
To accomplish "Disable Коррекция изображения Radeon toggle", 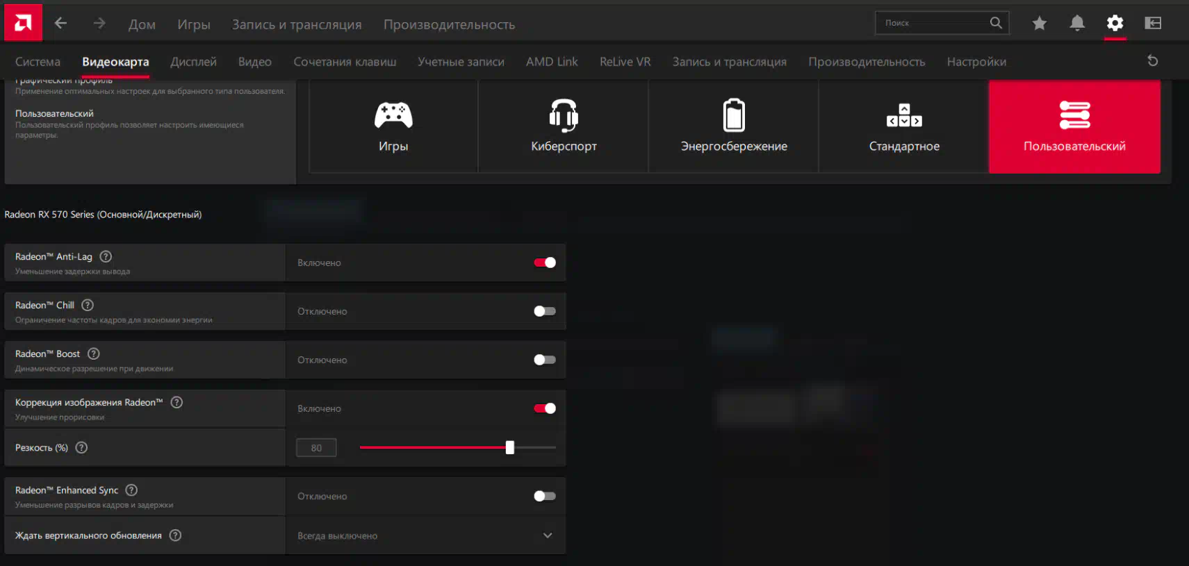I will point(545,408).
